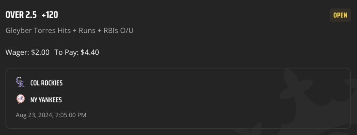
Task: Open the COL ROCKIES team name
Action: point(46,83)
